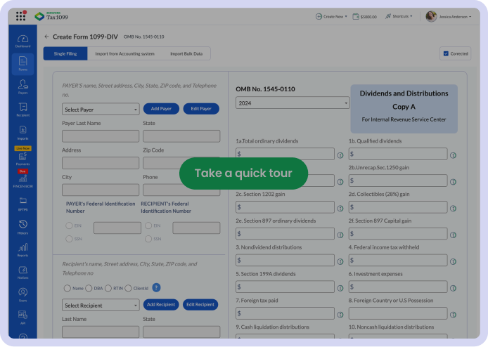Choose the RTIN radio option
This screenshot has width=488, height=347.
pos(108,288)
